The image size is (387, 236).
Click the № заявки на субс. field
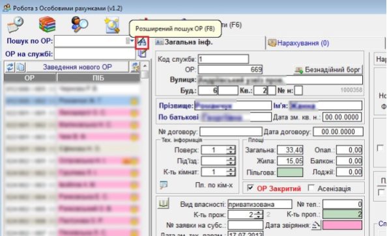[x=246, y=225]
